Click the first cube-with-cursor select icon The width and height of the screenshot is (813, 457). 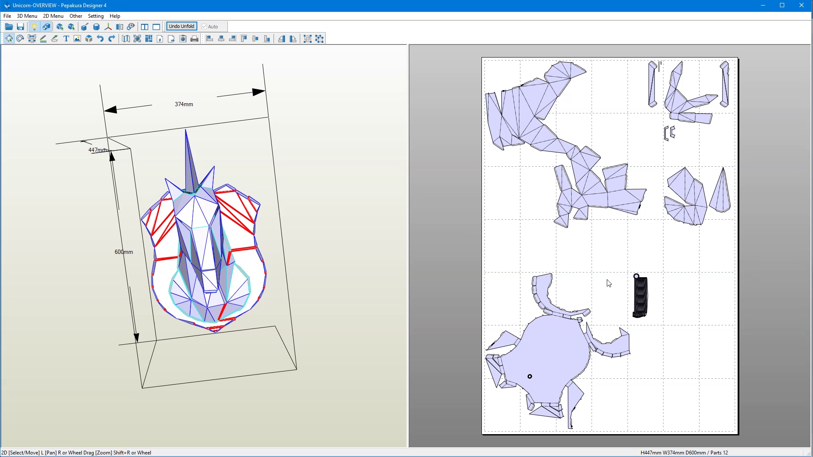60,27
